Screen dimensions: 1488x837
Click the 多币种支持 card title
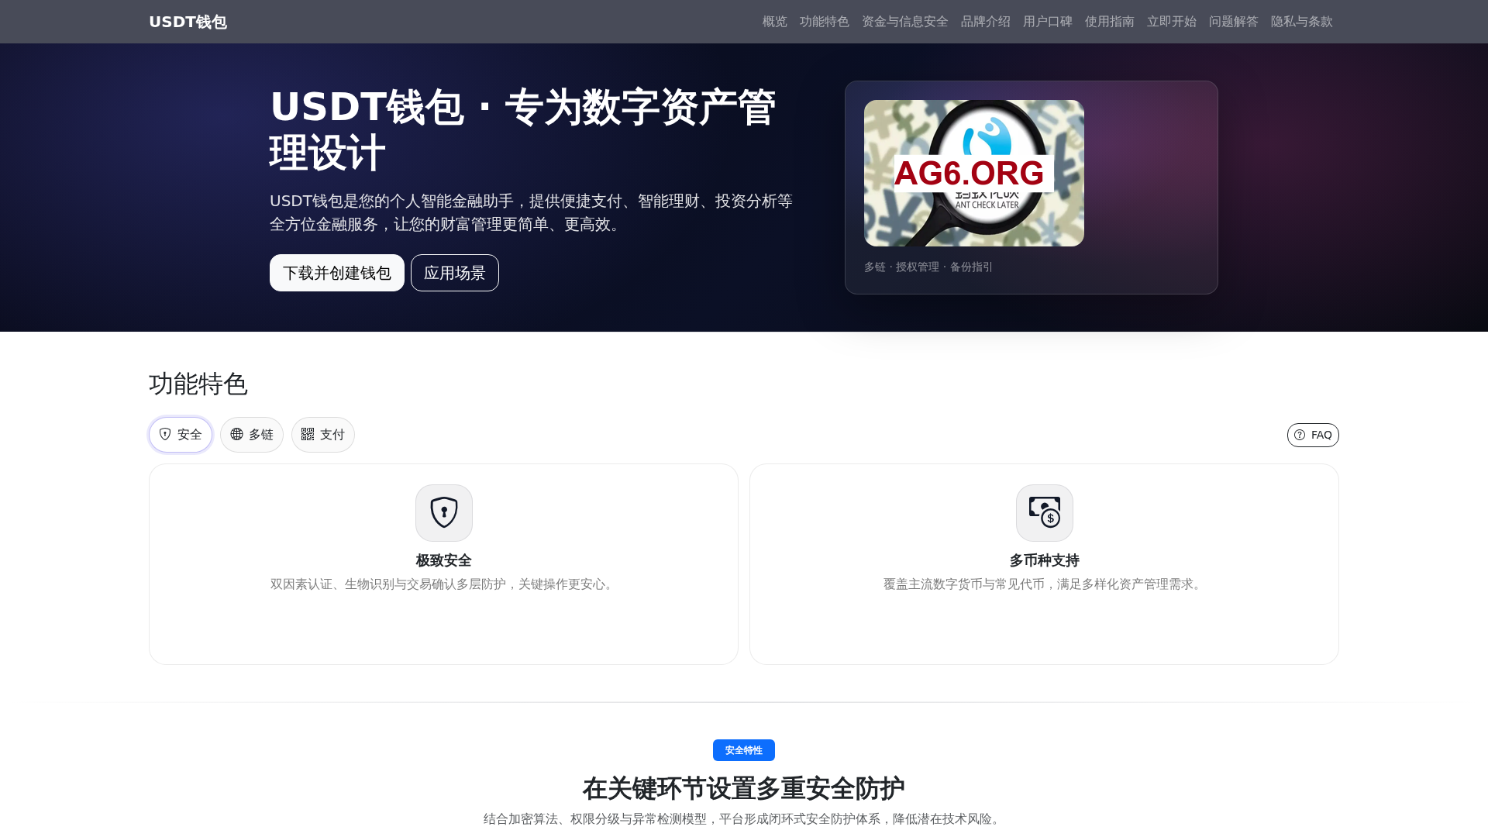pyautogui.click(x=1045, y=560)
